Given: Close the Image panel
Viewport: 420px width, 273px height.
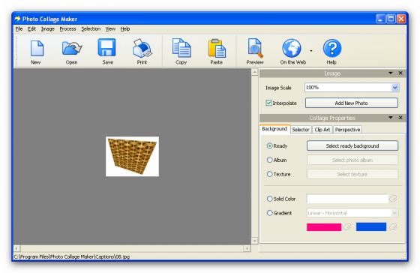Looking at the screenshot, I should [x=400, y=73].
